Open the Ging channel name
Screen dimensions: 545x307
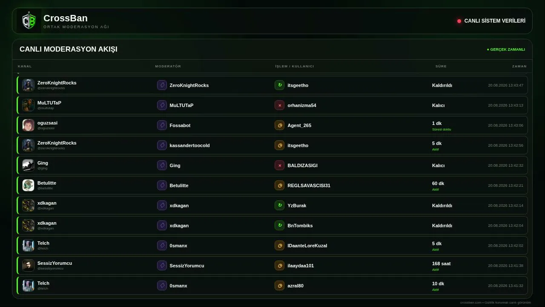(43, 163)
